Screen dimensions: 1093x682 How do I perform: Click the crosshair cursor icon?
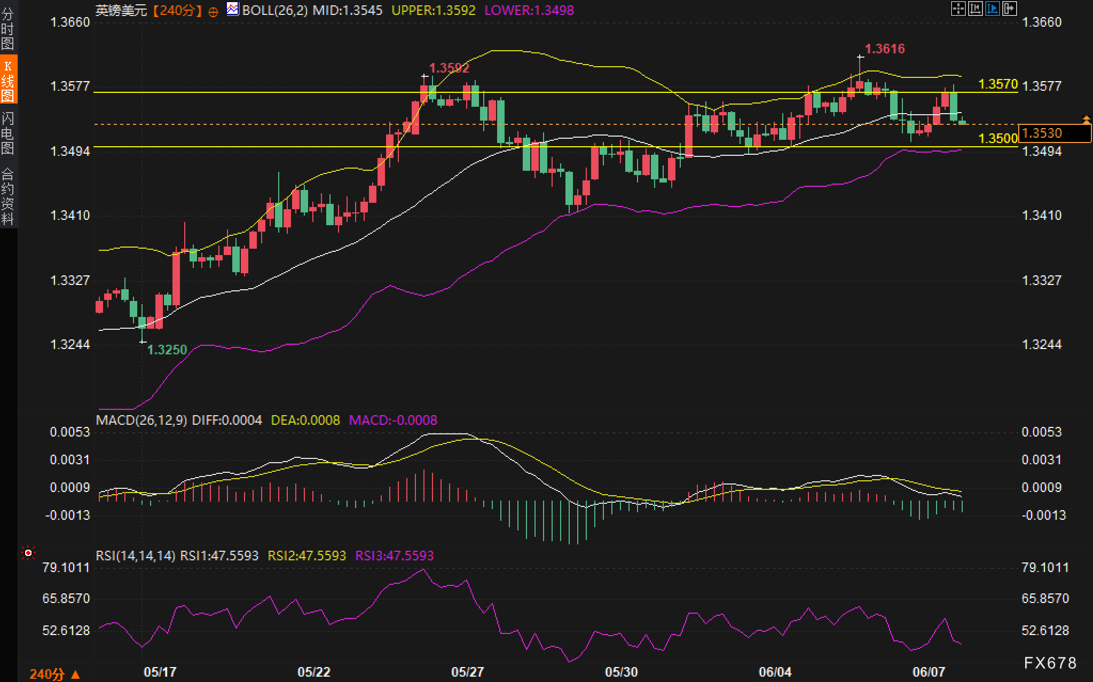958,9
